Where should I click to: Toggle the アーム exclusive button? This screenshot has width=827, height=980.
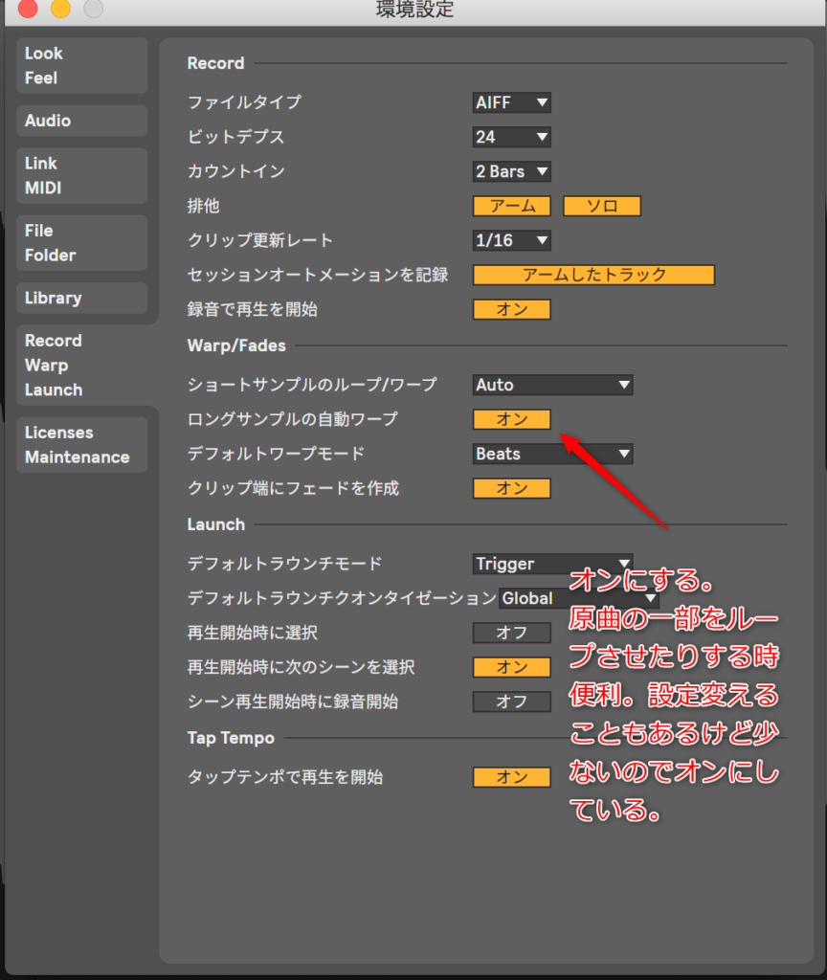click(512, 206)
